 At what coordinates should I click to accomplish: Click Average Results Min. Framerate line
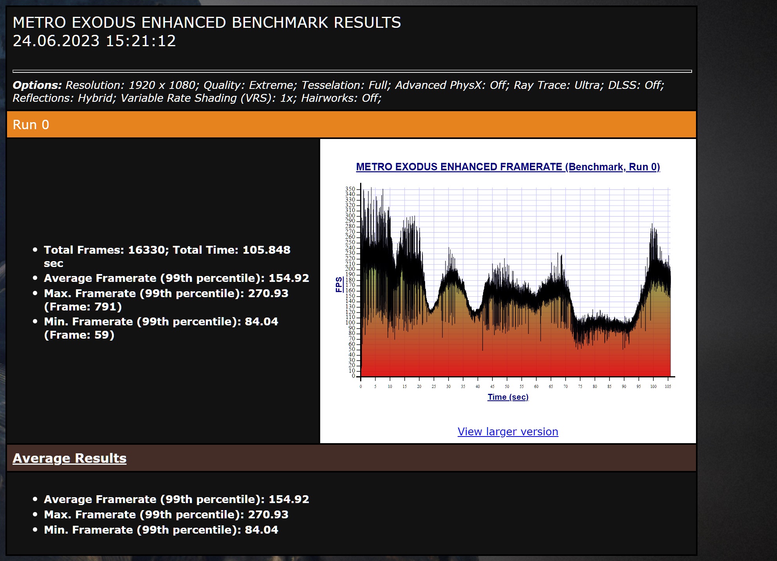click(161, 530)
